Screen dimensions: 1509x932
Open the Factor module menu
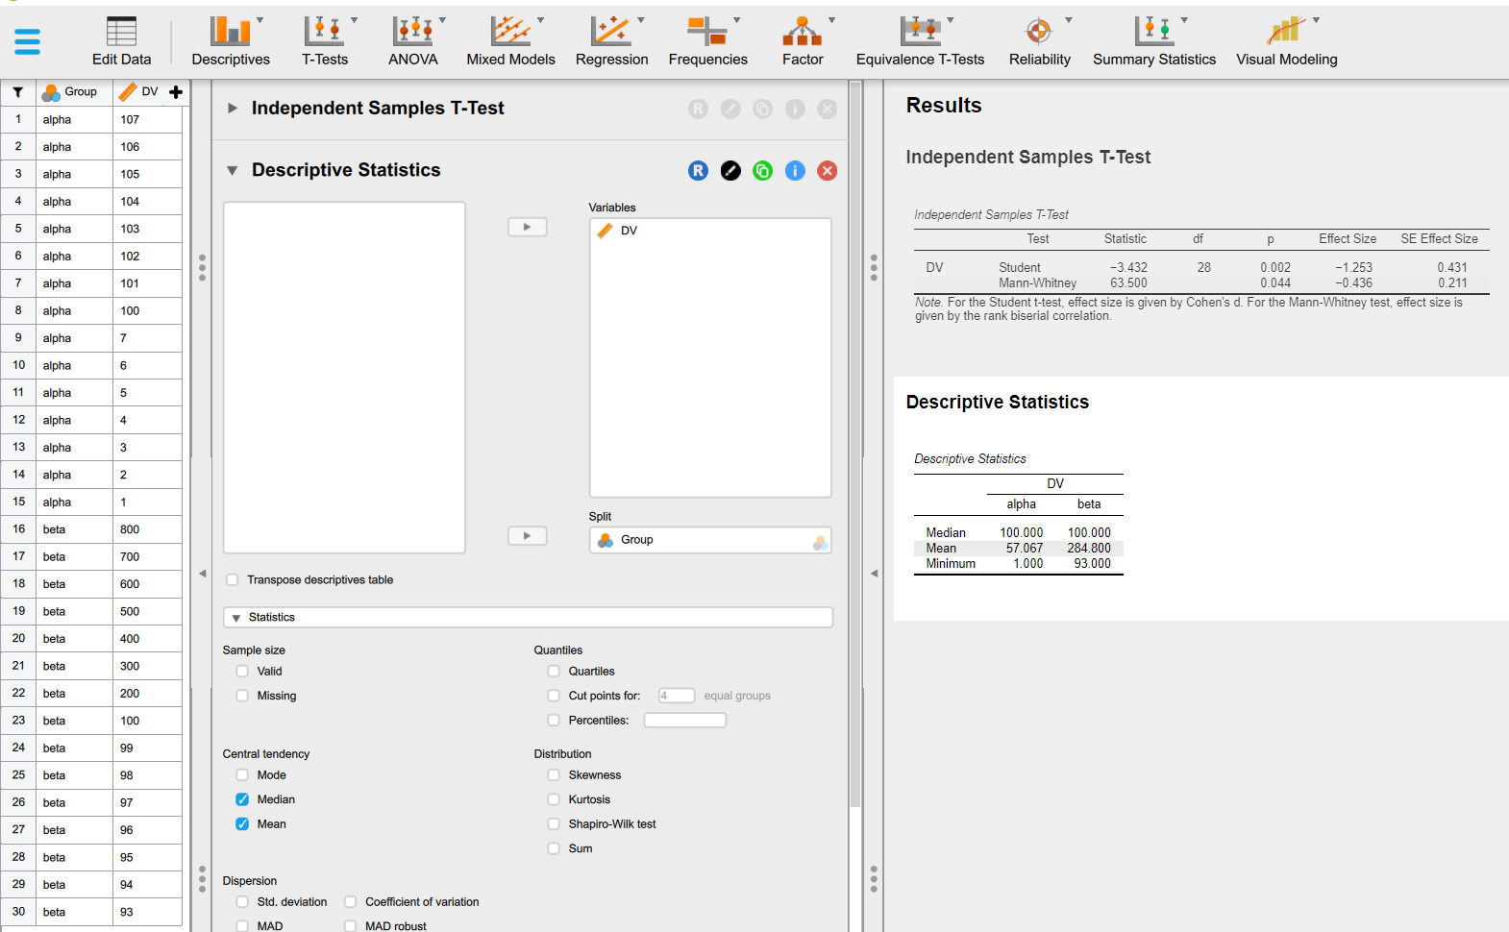coord(803,41)
